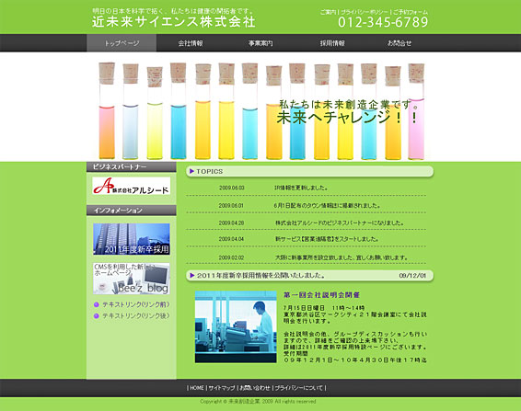
Task: Open サイトマップ in the footer
Action: pos(222,388)
